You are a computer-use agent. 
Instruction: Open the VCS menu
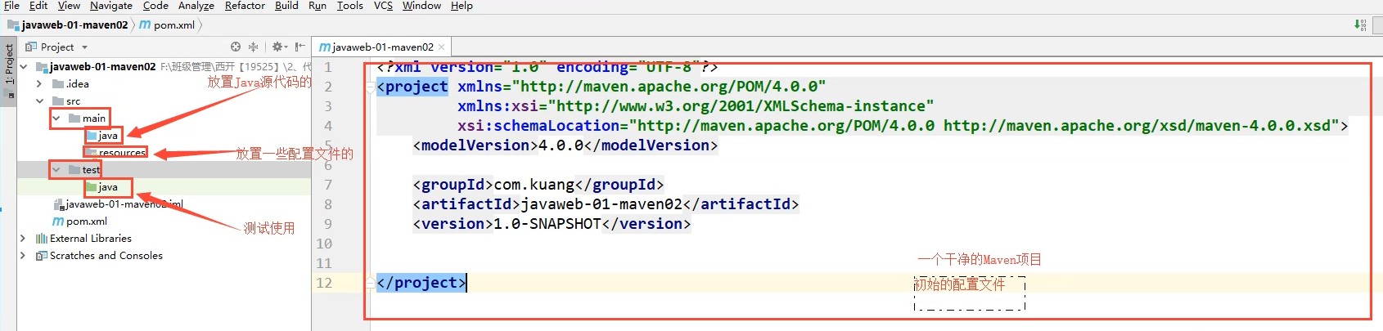[x=383, y=6]
